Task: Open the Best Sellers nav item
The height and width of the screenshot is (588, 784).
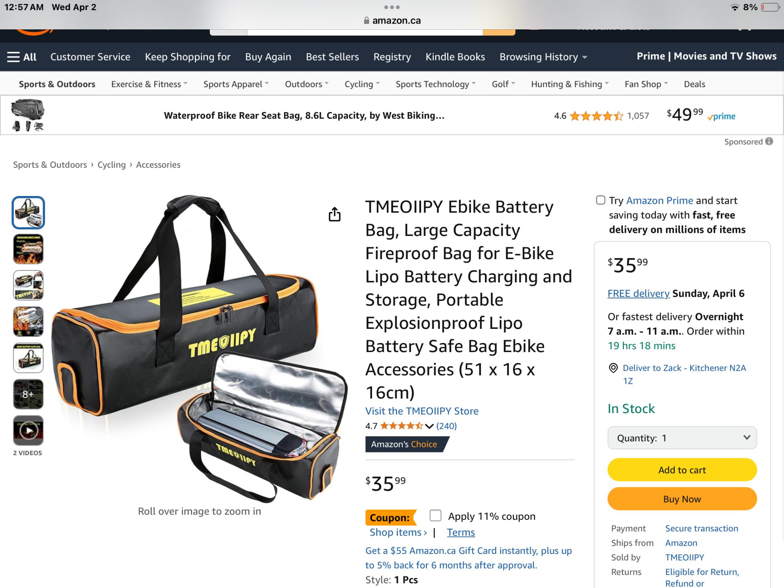Action: click(x=332, y=57)
